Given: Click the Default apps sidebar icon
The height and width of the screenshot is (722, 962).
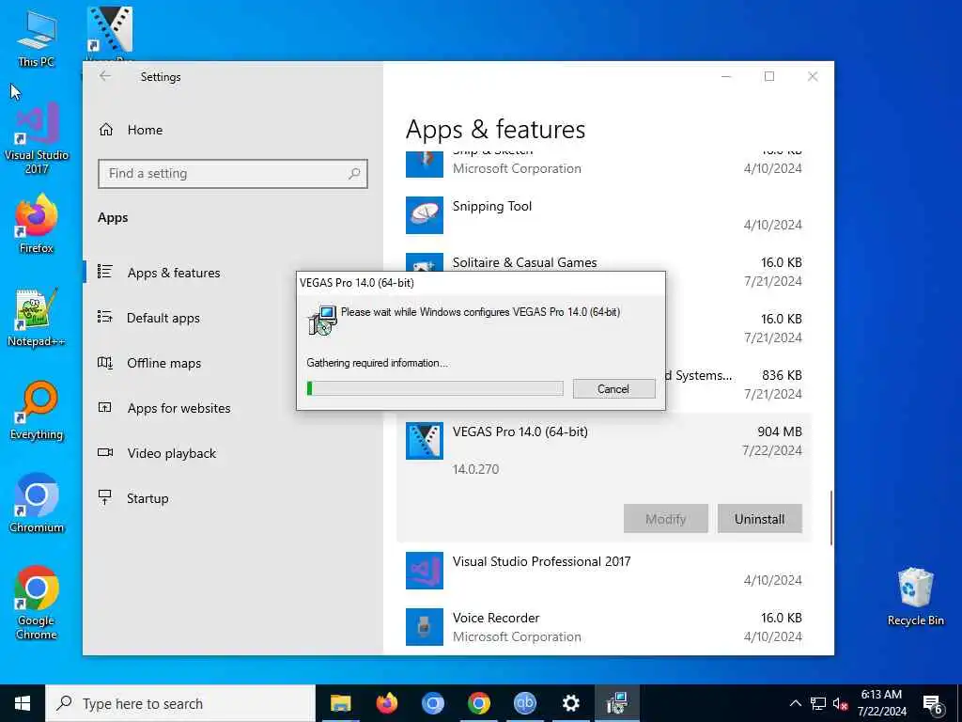Looking at the screenshot, I should click(105, 317).
